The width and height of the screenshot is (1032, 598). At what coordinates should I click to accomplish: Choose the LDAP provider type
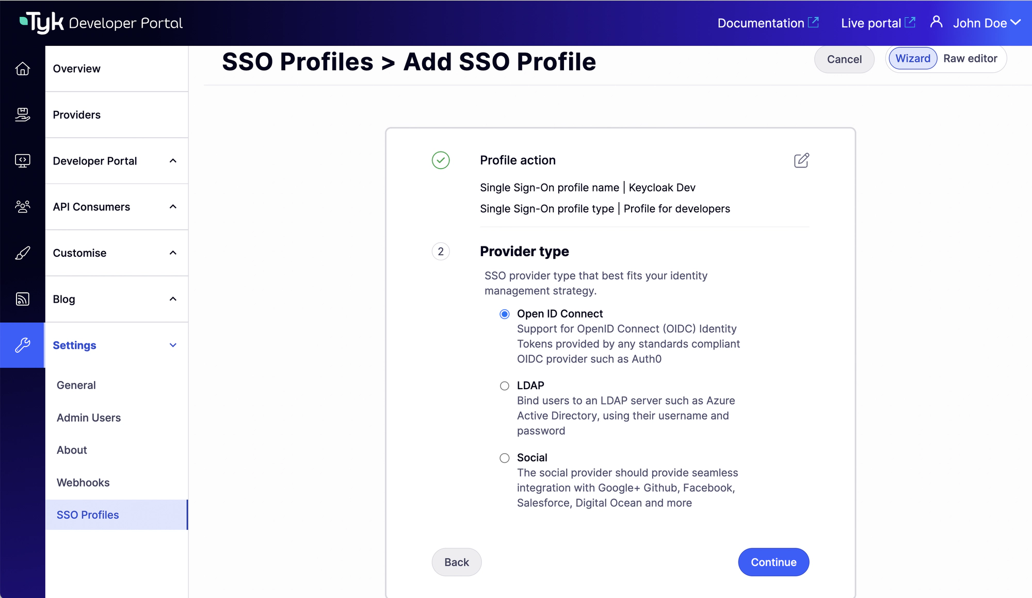505,386
